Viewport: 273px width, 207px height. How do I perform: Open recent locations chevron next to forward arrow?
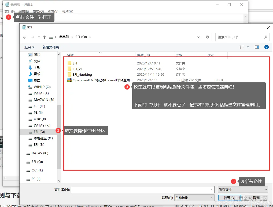click(x=39, y=37)
